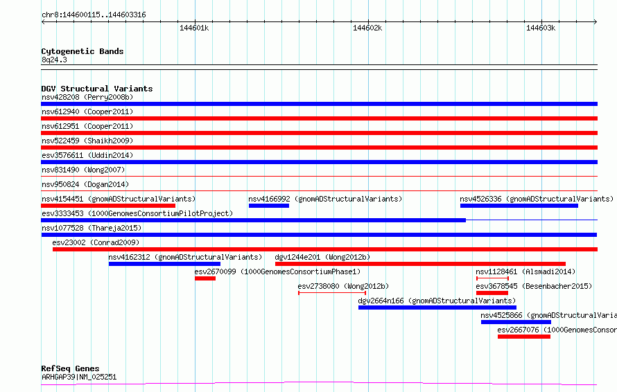Click the 144603k ruler position marker
Screen dimensions: 617x392
[x=541, y=28]
